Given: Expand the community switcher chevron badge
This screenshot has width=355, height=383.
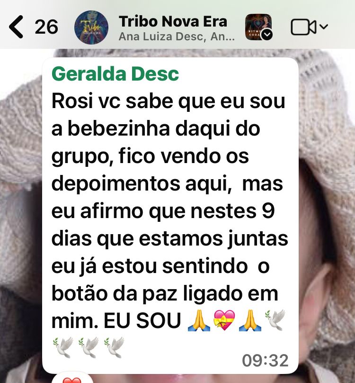Looking at the screenshot, I should coord(267,35).
